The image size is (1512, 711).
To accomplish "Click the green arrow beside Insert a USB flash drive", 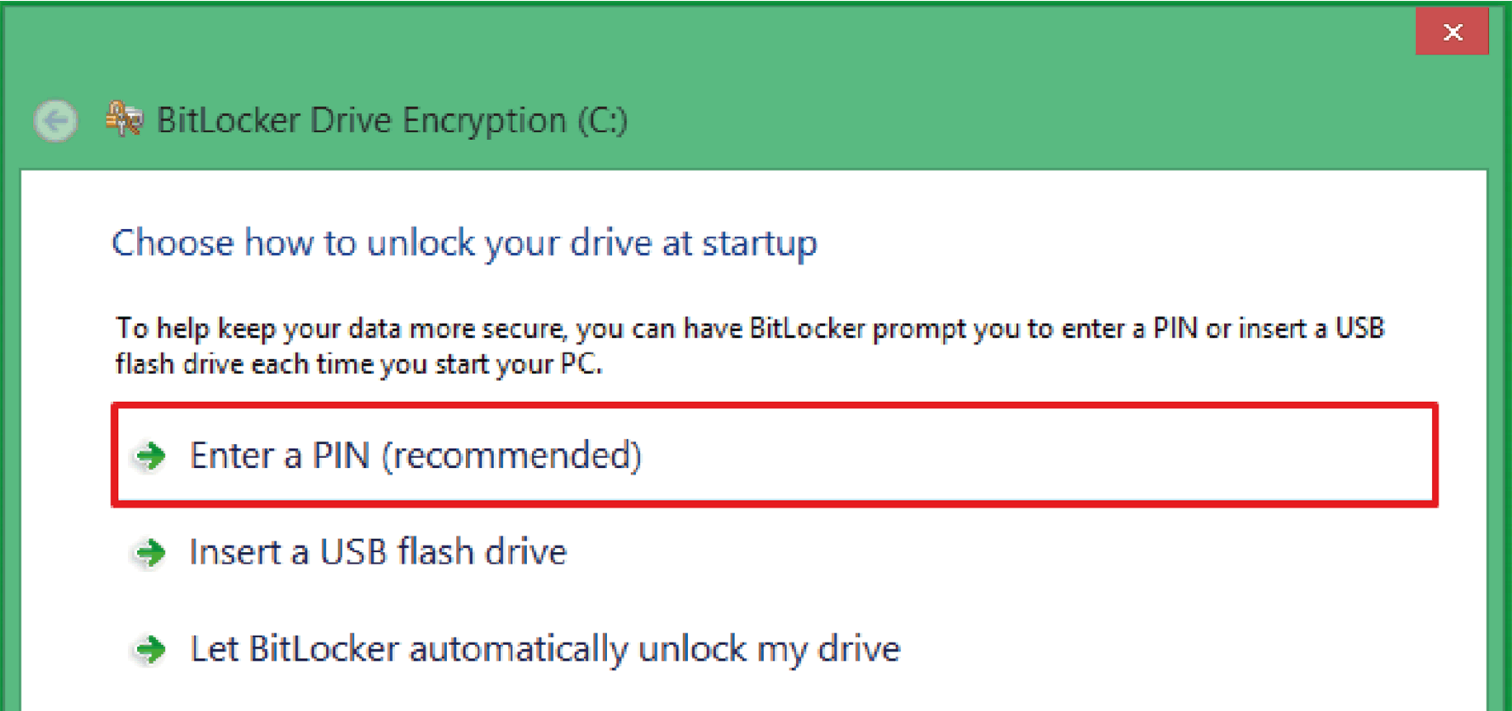I will (x=151, y=552).
